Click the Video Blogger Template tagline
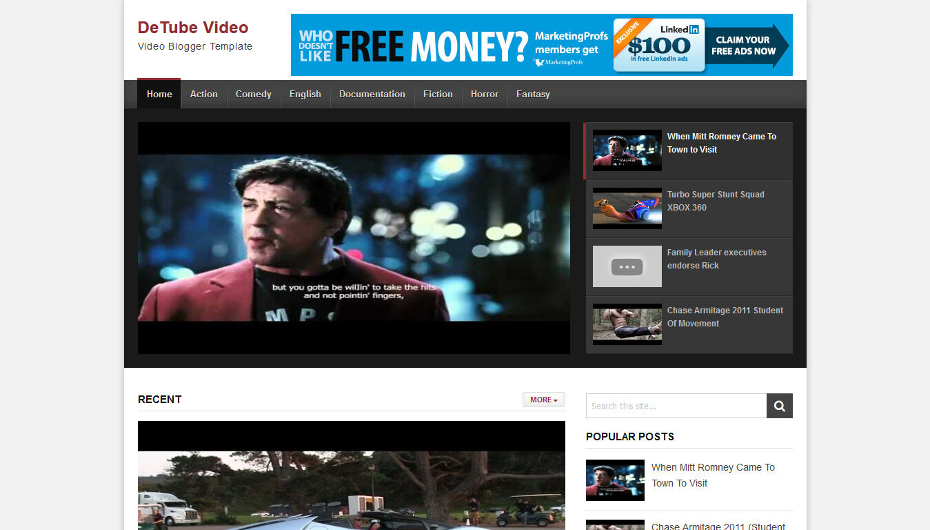Viewport: 930px width, 530px height. 195,47
